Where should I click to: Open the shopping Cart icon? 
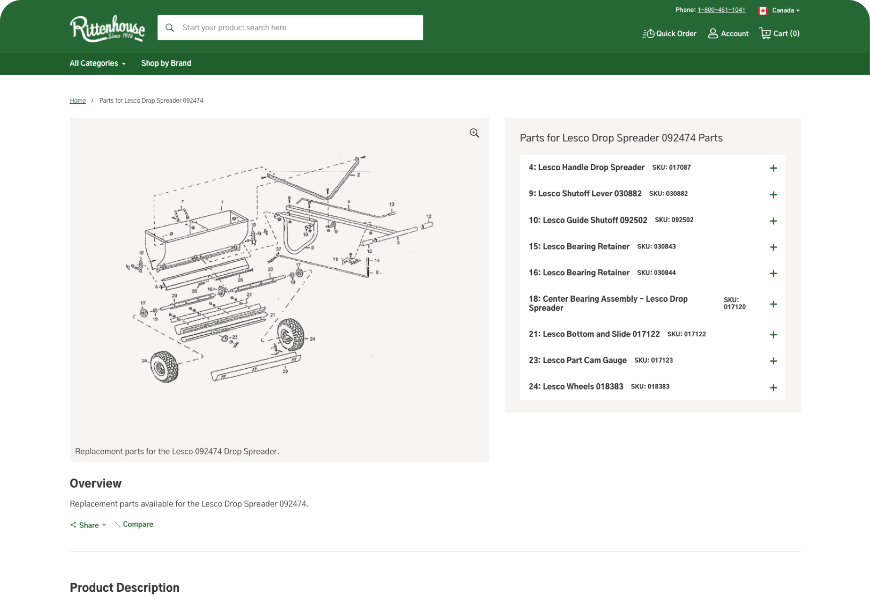coord(765,33)
